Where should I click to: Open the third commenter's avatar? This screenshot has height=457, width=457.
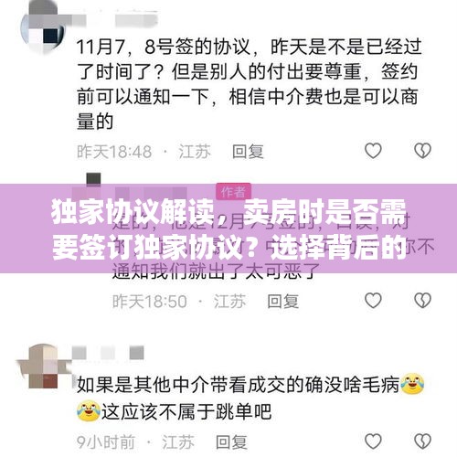tap(43, 367)
